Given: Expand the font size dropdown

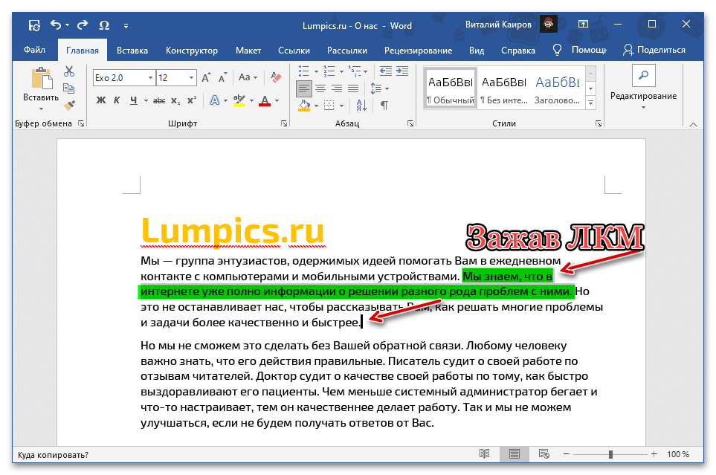Looking at the screenshot, I should tap(192, 78).
